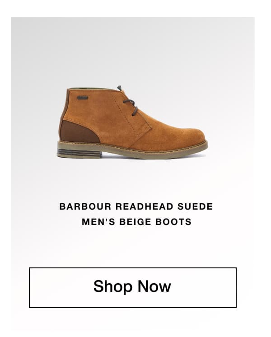Click the gray card background above the boot
271x337 pixels.
[133, 49]
